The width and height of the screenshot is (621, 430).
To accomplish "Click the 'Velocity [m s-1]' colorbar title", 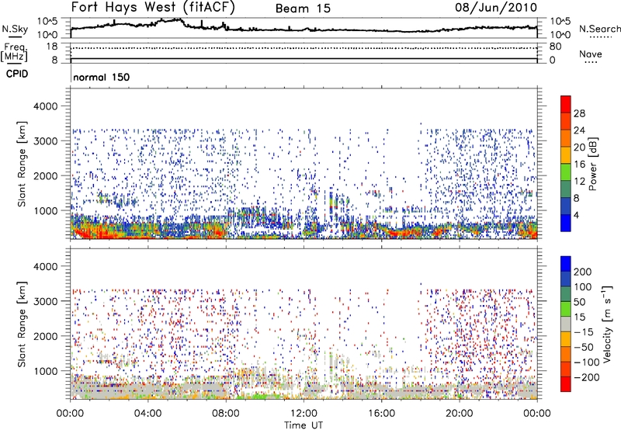I will tap(606, 324).
